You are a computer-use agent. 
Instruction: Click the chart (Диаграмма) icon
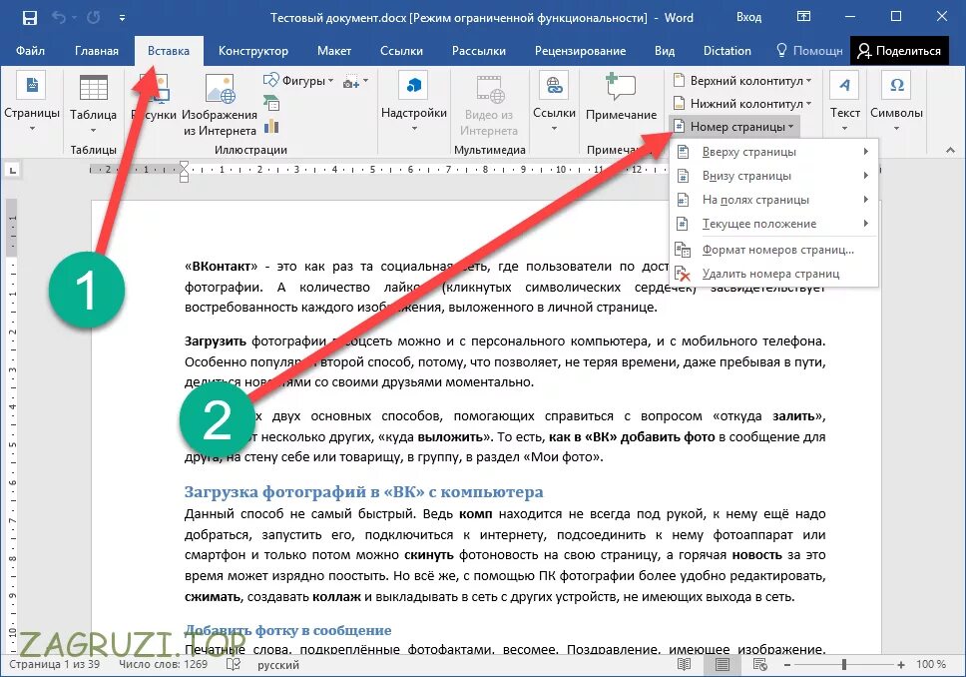[271, 127]
